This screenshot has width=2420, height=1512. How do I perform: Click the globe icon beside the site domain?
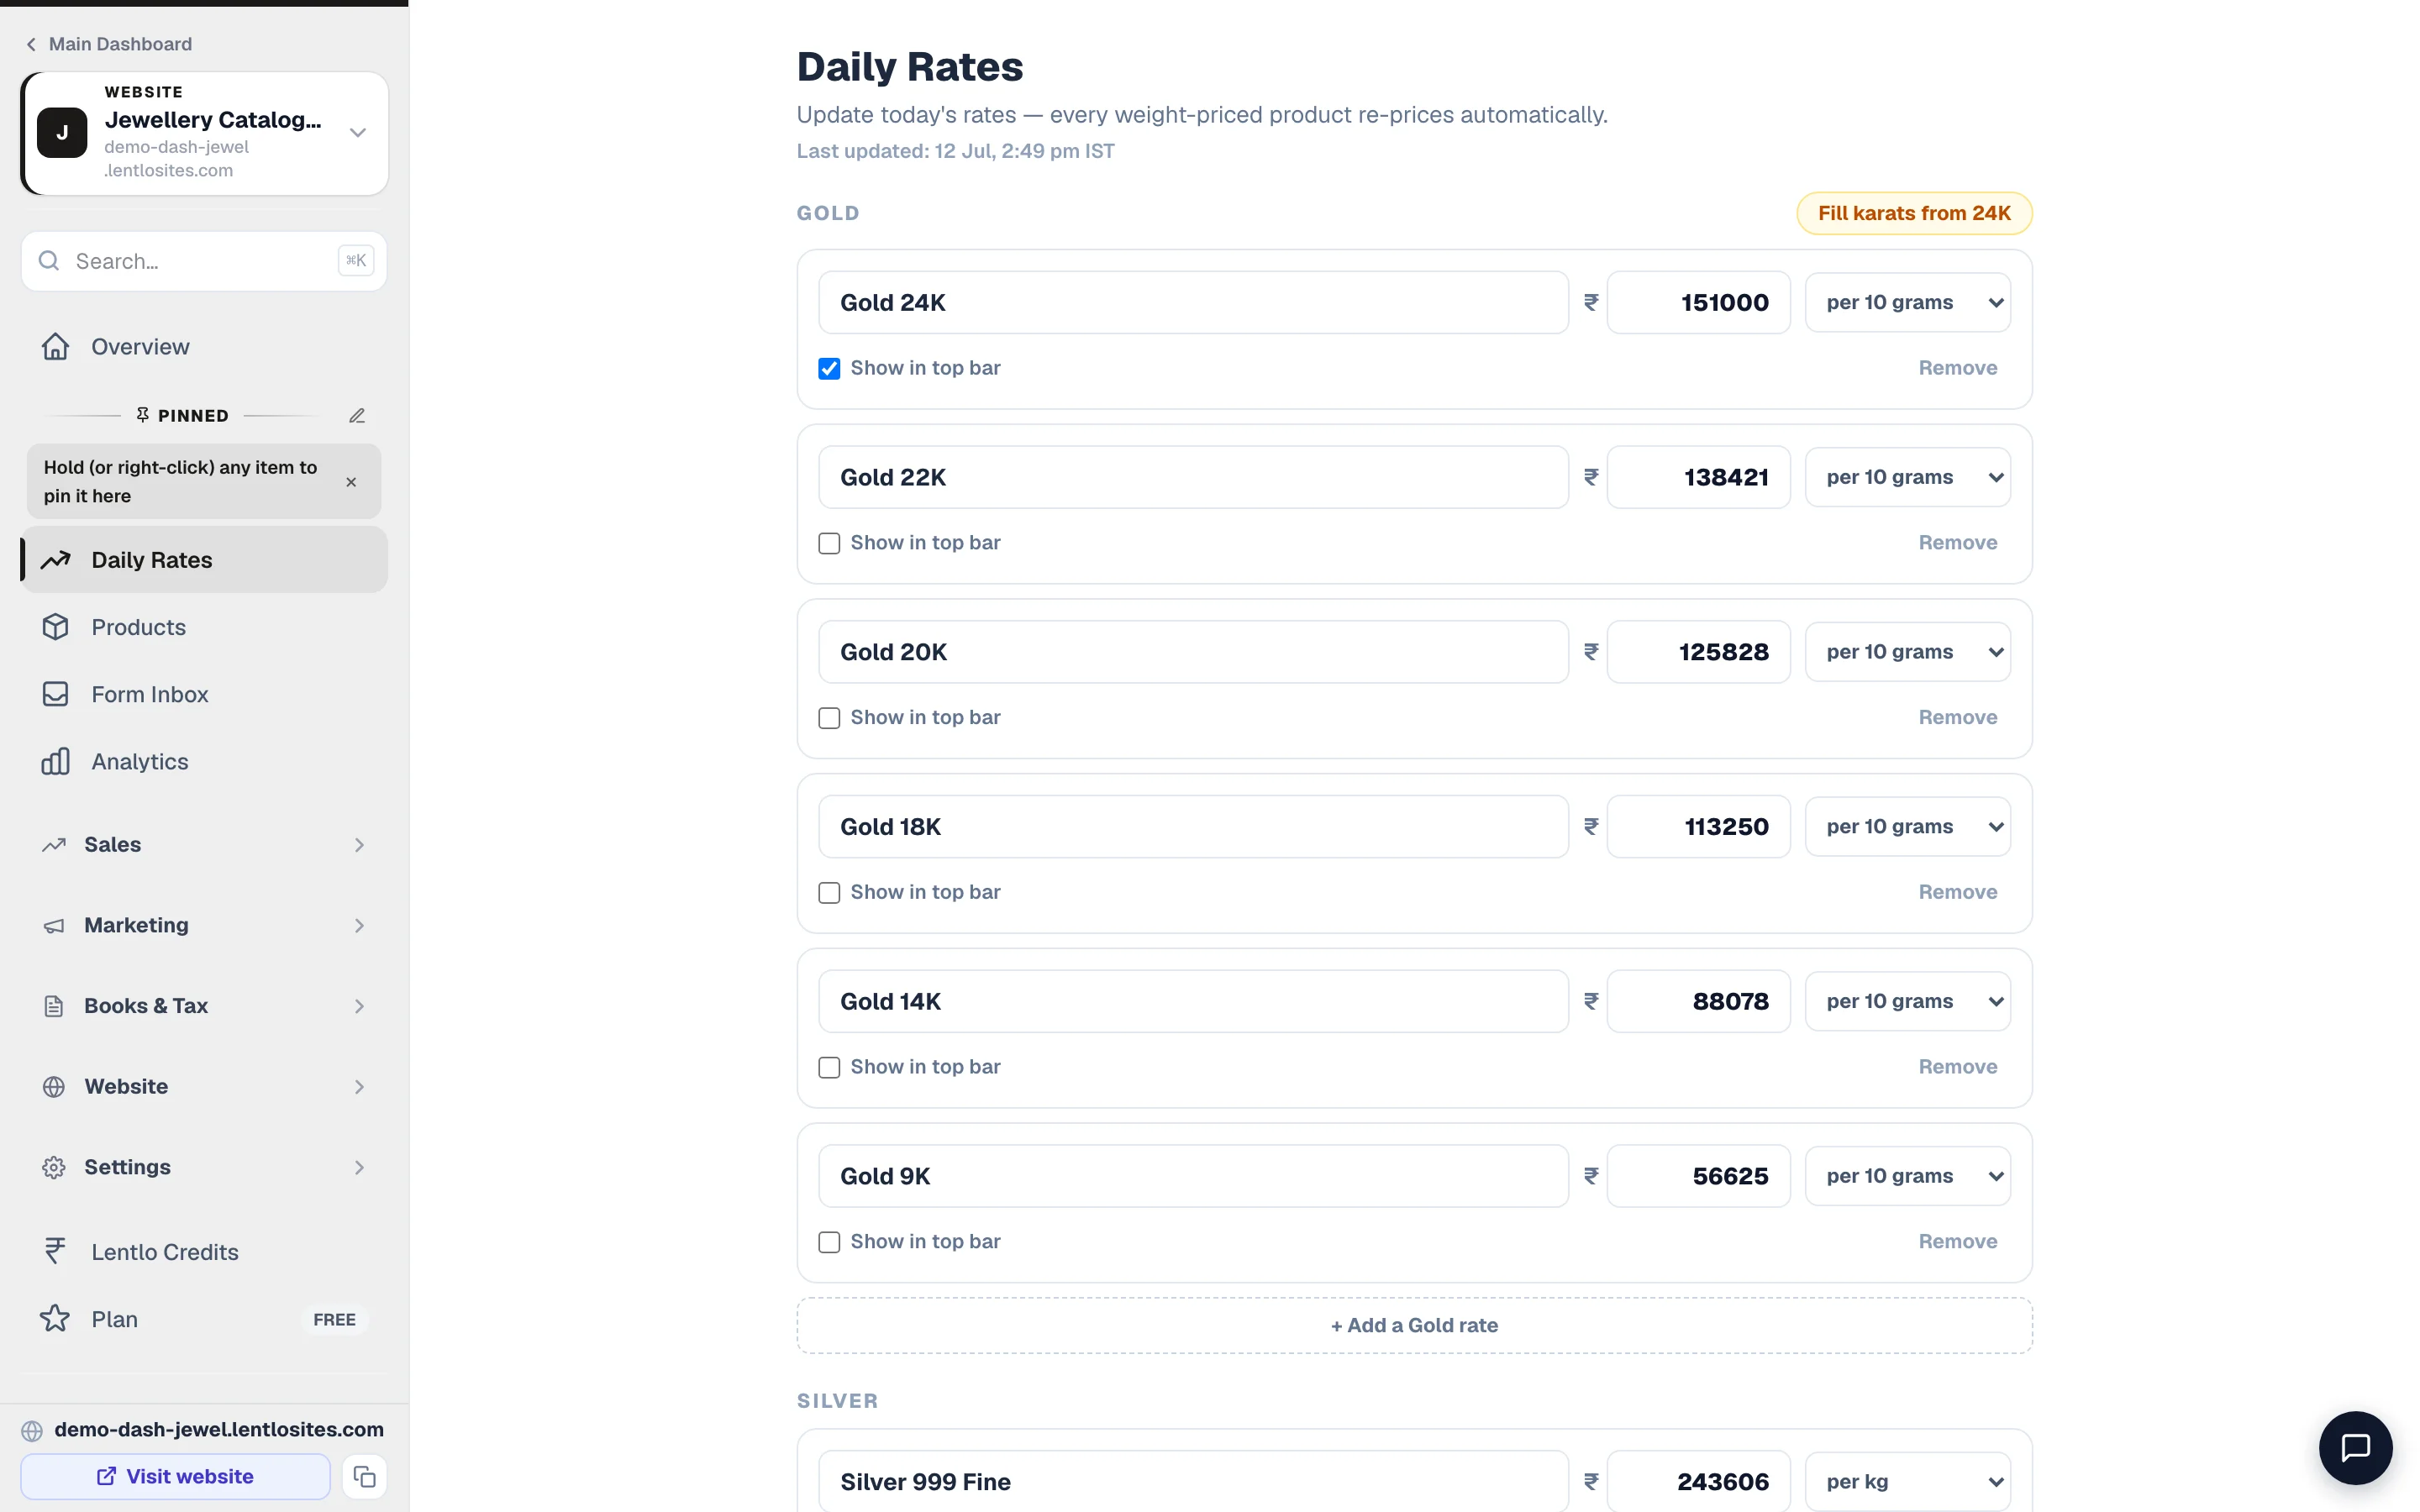[x=32, y=1430]
